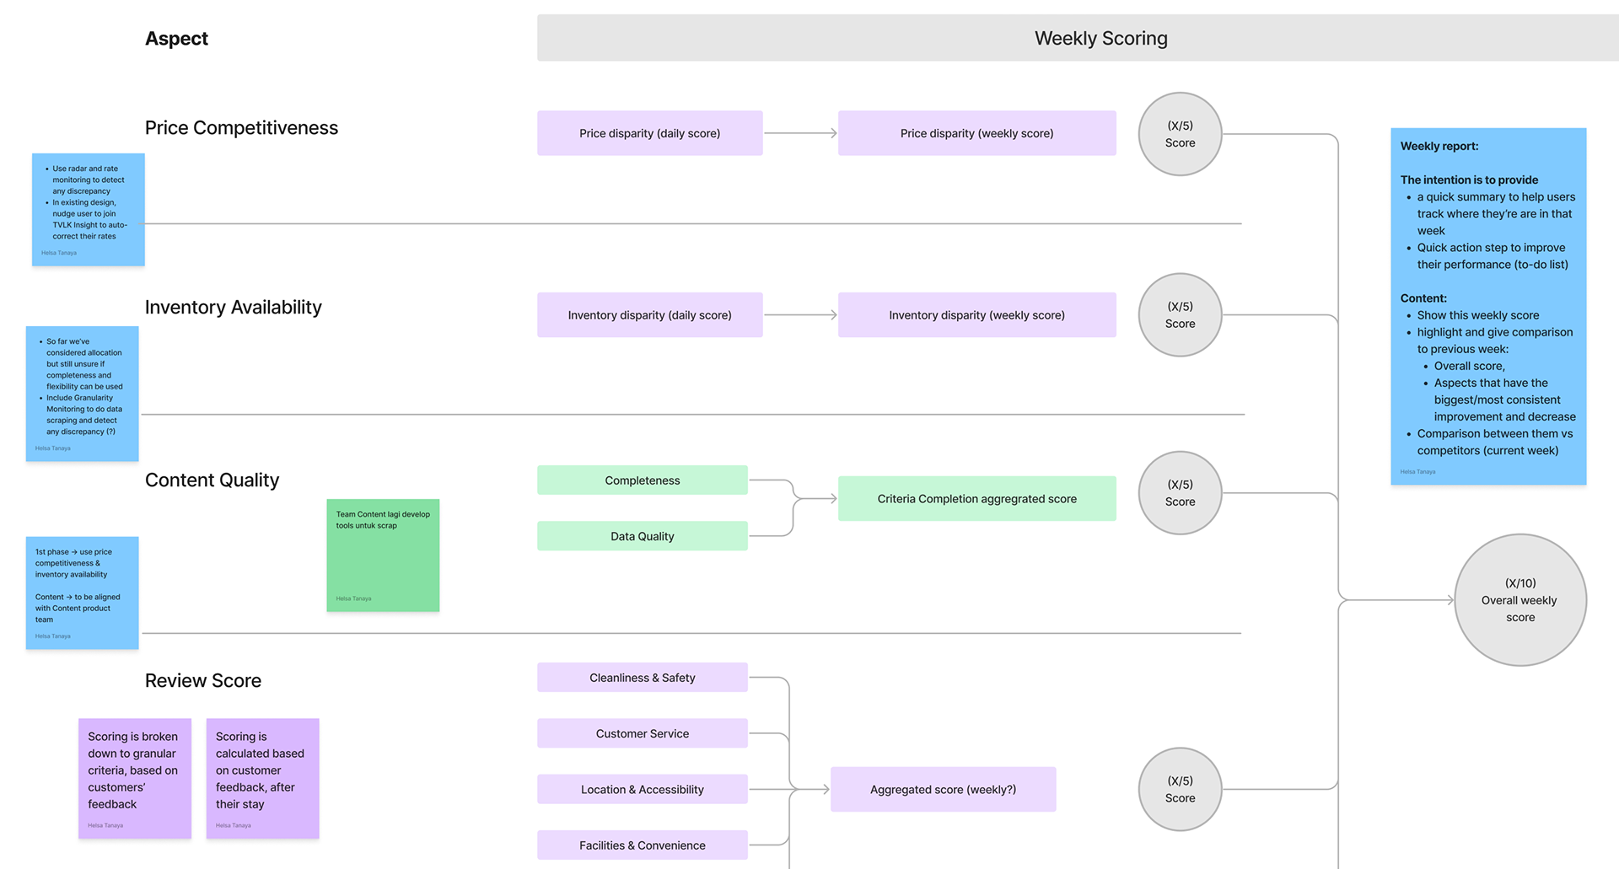Click the Weekly Scoring header bar
This screenshot has height=869, width=1619.
(1100, 38)
